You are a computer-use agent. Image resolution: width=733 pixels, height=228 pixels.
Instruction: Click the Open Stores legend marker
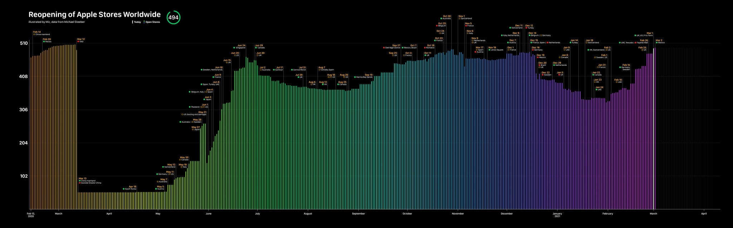(x=144, y=22)
